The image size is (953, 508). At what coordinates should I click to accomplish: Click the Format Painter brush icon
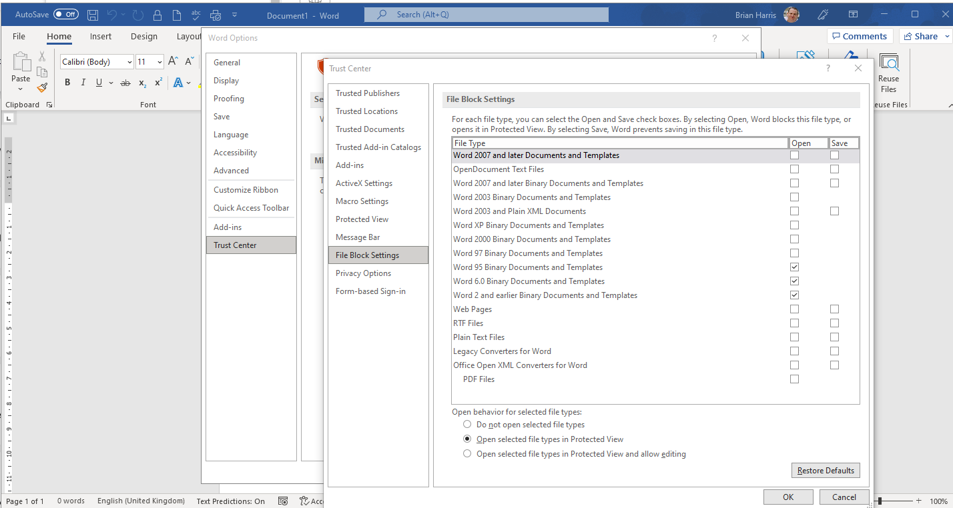click(42, 87)
